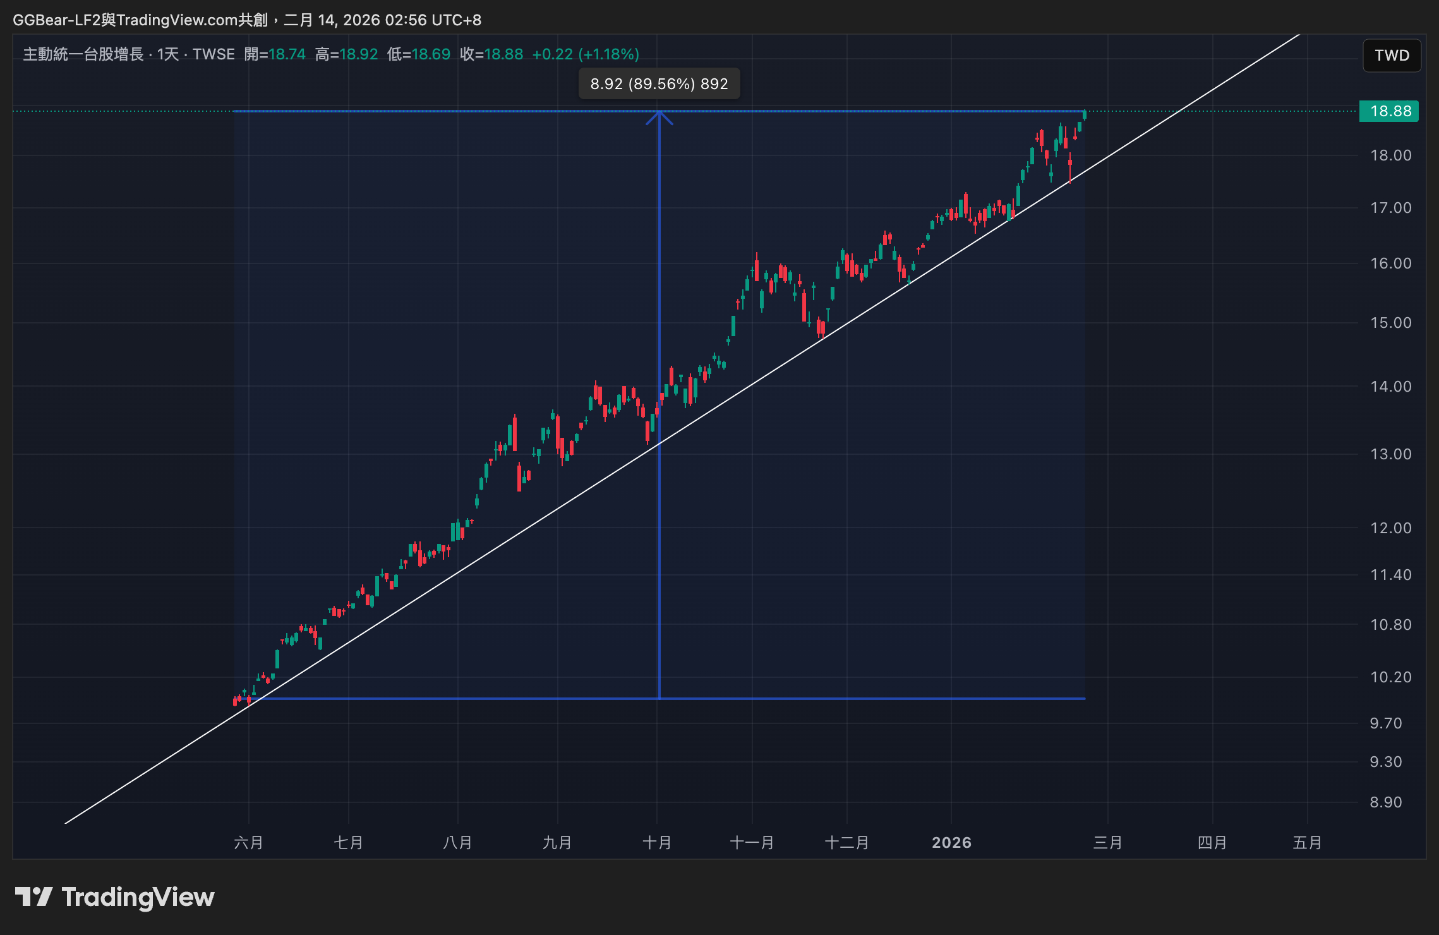Click the 8.90 price scale label
The width and height of the screenshot is (1439, 935).
tap(1385, 802)
